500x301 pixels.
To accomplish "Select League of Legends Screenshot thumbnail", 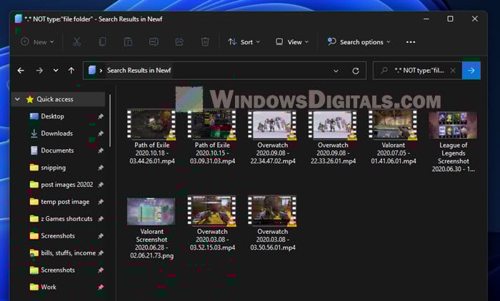I will point(453,125).
